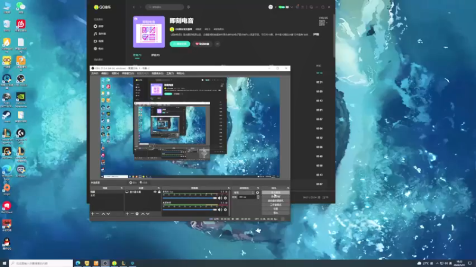Add a new source in OBS
Viewport: 476px width, 267px height.
127,214
